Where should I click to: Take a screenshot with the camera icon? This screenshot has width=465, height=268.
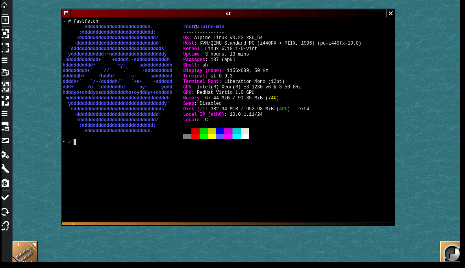[x=5, y=183]
